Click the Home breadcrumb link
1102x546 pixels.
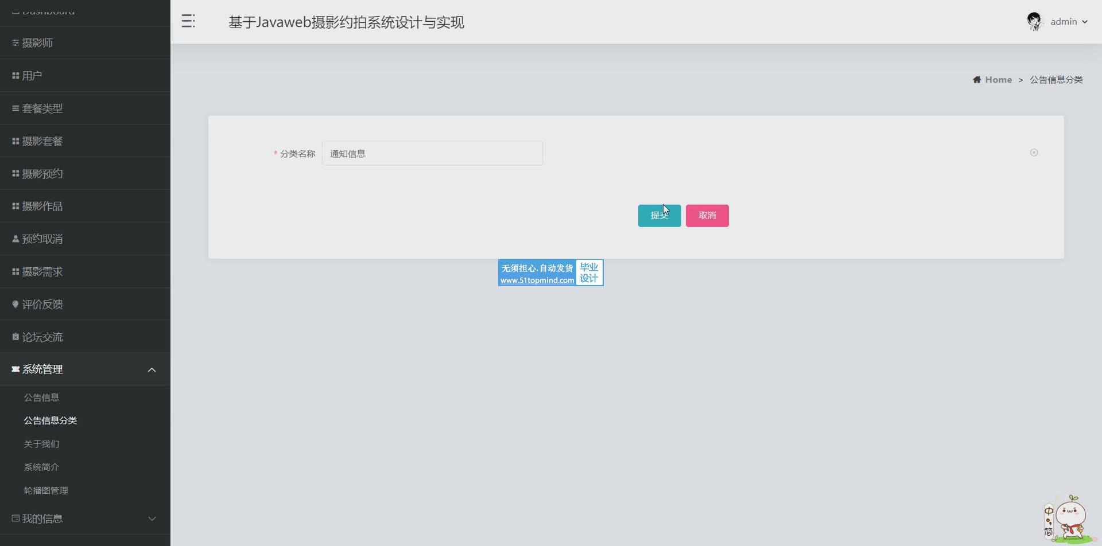(998, 80)
